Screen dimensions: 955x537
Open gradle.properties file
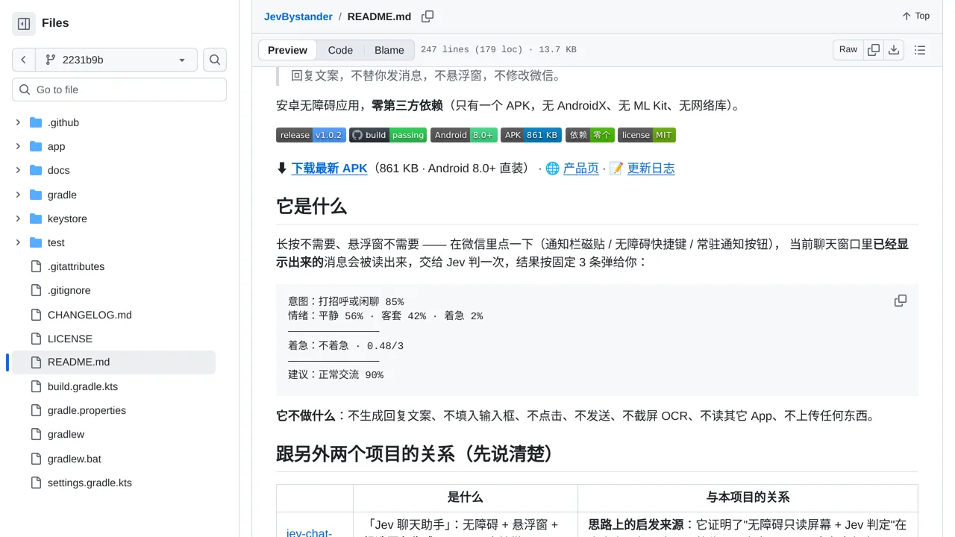point(87,410)
